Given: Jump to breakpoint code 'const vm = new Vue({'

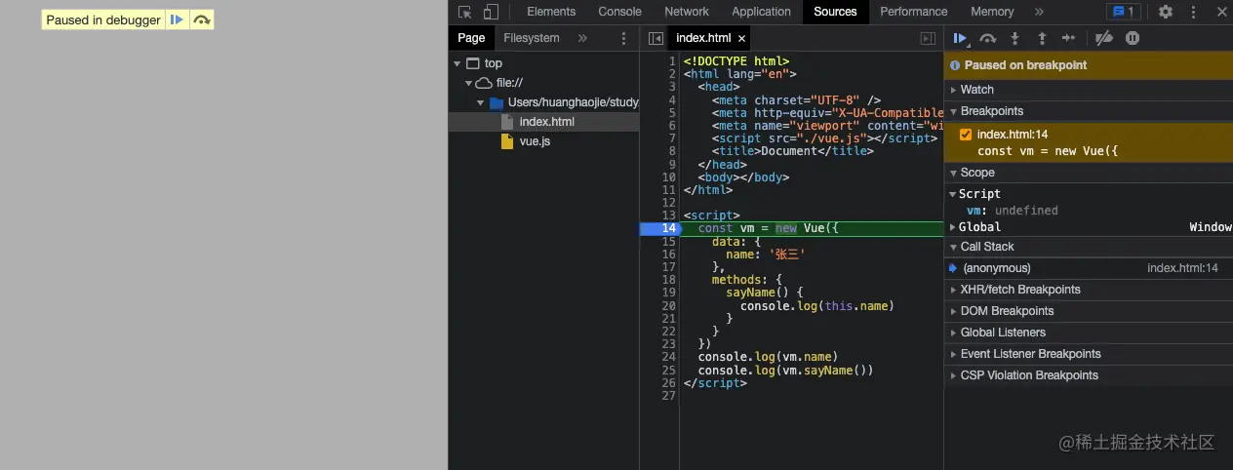Looking at the screenshot, I should [1047, 151].
